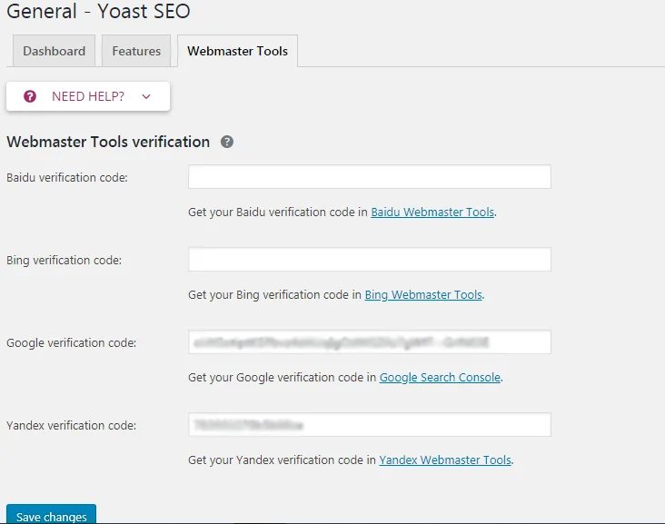Click the Yandex verification code label
665x524 pixels.
tap(71, 425)
